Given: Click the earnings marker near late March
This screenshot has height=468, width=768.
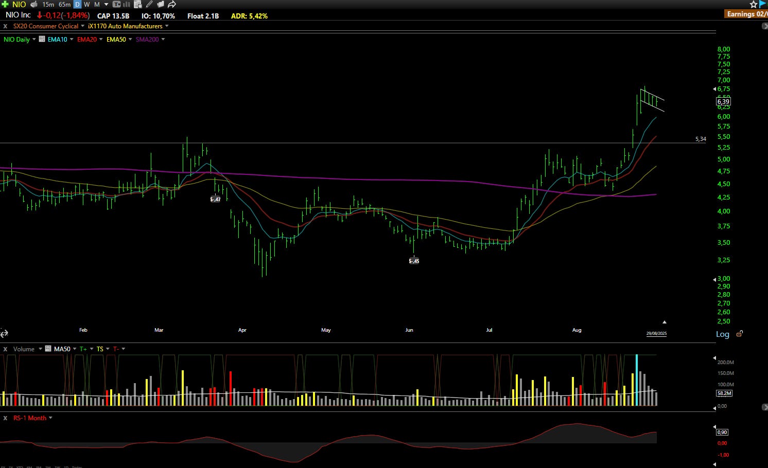Looking at the screenshot, I should click(x=216, y=199).
